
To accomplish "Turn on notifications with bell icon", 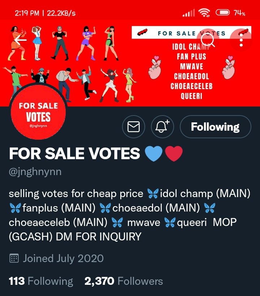I will pos(162,126).
